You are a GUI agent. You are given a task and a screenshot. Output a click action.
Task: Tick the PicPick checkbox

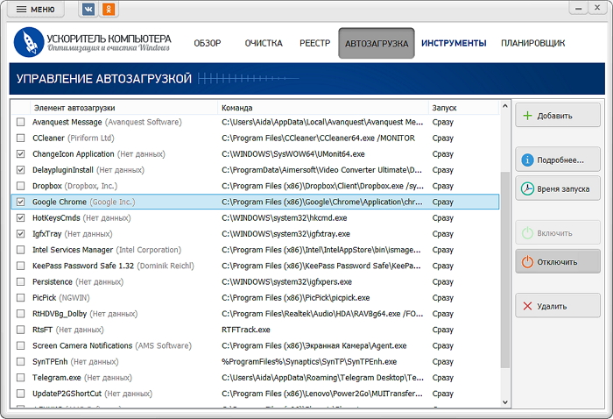[x=20, y=298]
